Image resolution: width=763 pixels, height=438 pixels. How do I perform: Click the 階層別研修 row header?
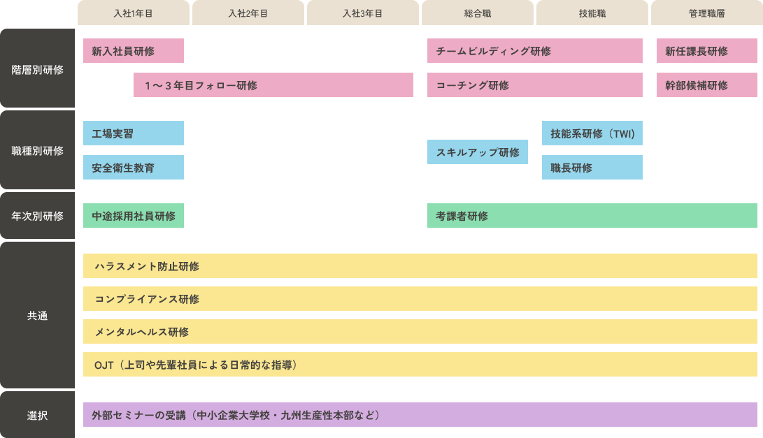click(38, 69)
